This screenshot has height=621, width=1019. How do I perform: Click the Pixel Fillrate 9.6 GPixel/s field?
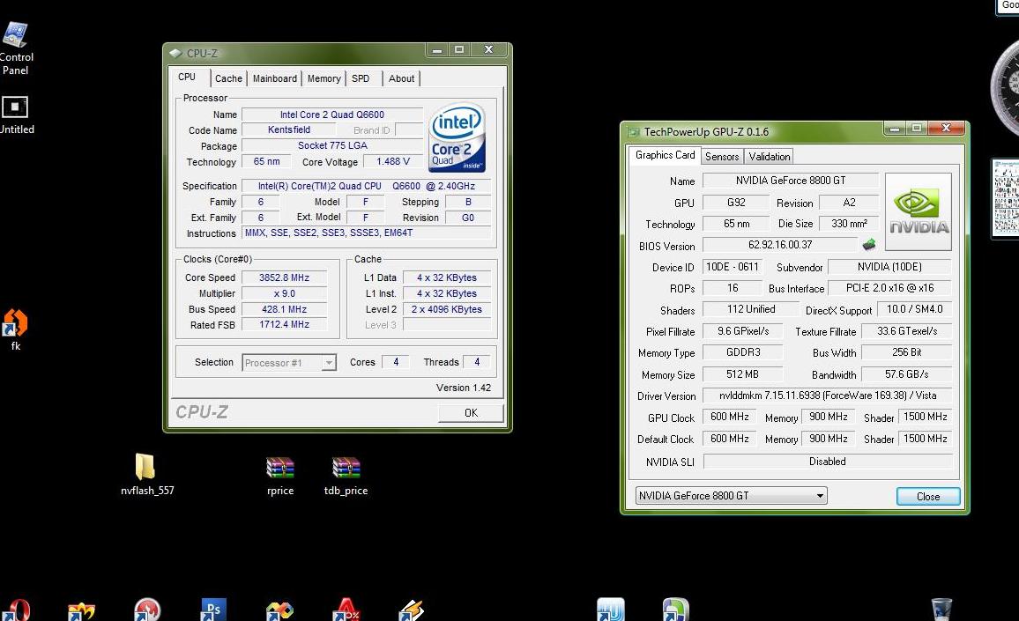coord(743,331)
